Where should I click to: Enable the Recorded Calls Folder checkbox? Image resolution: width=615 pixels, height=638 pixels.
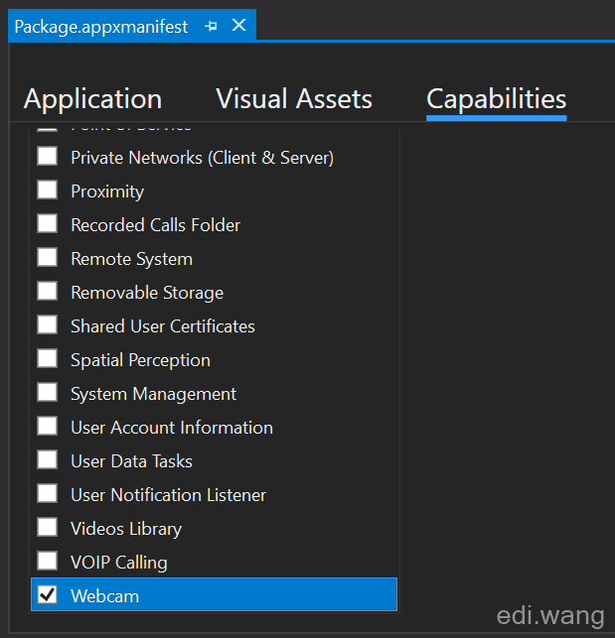pos(48,224)
